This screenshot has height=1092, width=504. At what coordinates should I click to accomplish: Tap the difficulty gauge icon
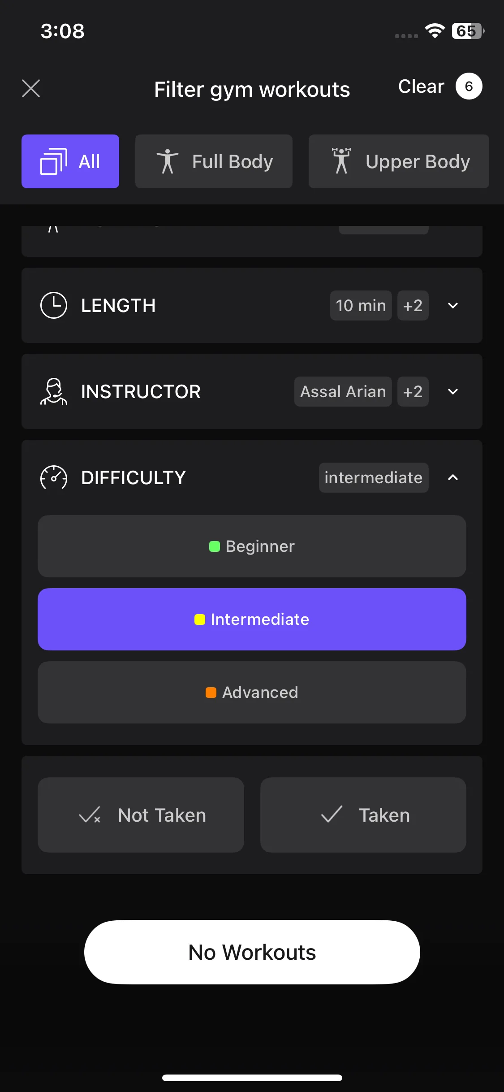(x=54, y=477)
